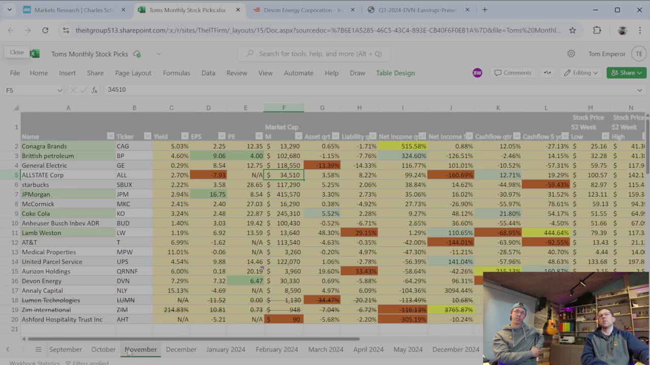Close the Markets Research Charles Schwab tab
The height and width of the screenshot is (365, 650).
pyautogui.click(x=123, y=10)
